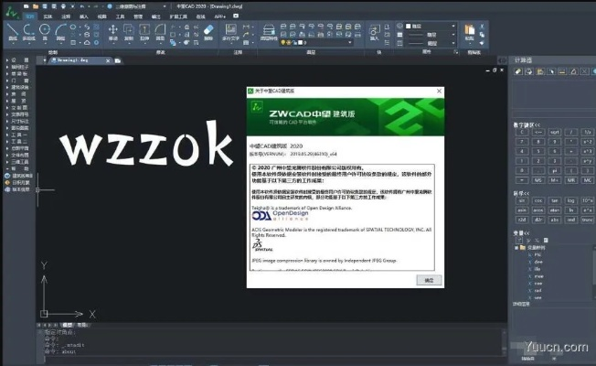Toggle layer 0 lock icon
This screenshot has height=366, width=596.
[x=294, y=43]
